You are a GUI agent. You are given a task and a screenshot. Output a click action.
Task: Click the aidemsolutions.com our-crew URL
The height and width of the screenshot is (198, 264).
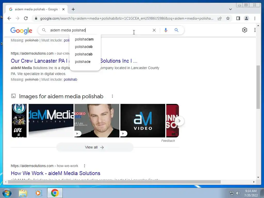[x=40, y=53]
